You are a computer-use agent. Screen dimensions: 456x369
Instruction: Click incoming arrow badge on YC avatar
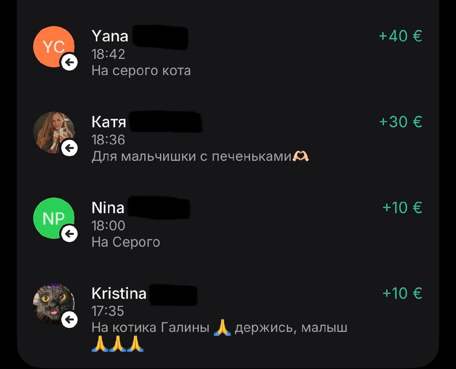[x=70, y=63]
